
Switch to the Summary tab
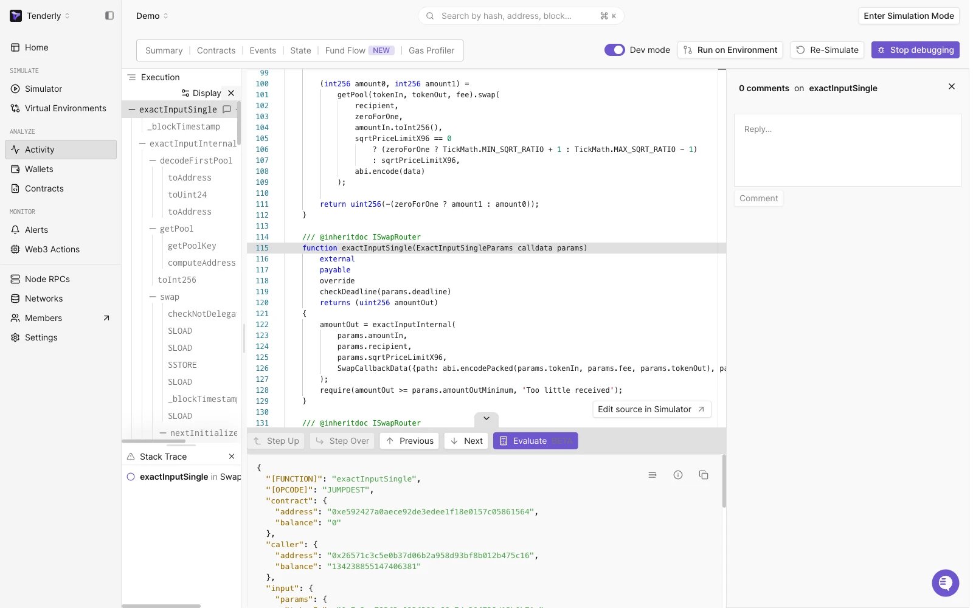pos(164,50)
